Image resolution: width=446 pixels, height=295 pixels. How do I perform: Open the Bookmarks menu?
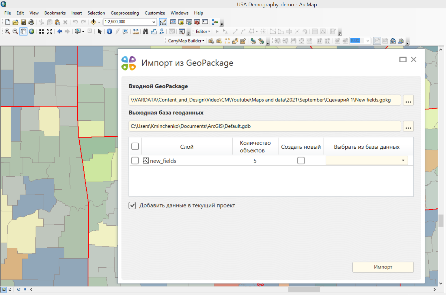(x=55, y=13)
